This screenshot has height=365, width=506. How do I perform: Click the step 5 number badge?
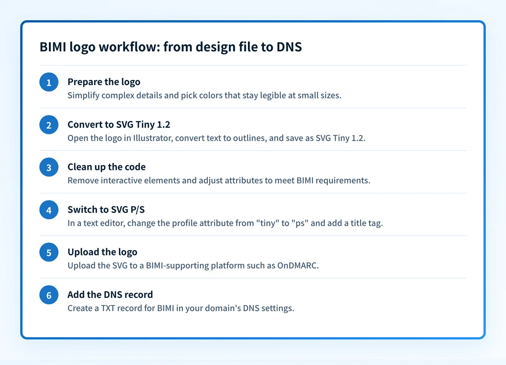coord(49,252)
